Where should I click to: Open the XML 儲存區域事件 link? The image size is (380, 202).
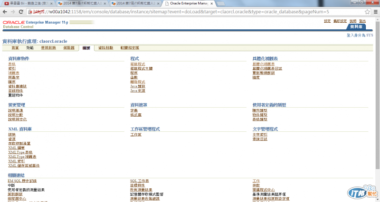tap(24, 165)
